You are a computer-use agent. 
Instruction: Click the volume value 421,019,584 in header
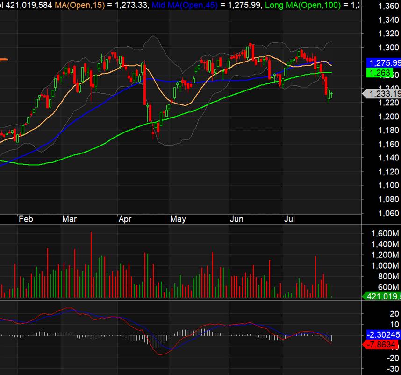coord(29,5)
